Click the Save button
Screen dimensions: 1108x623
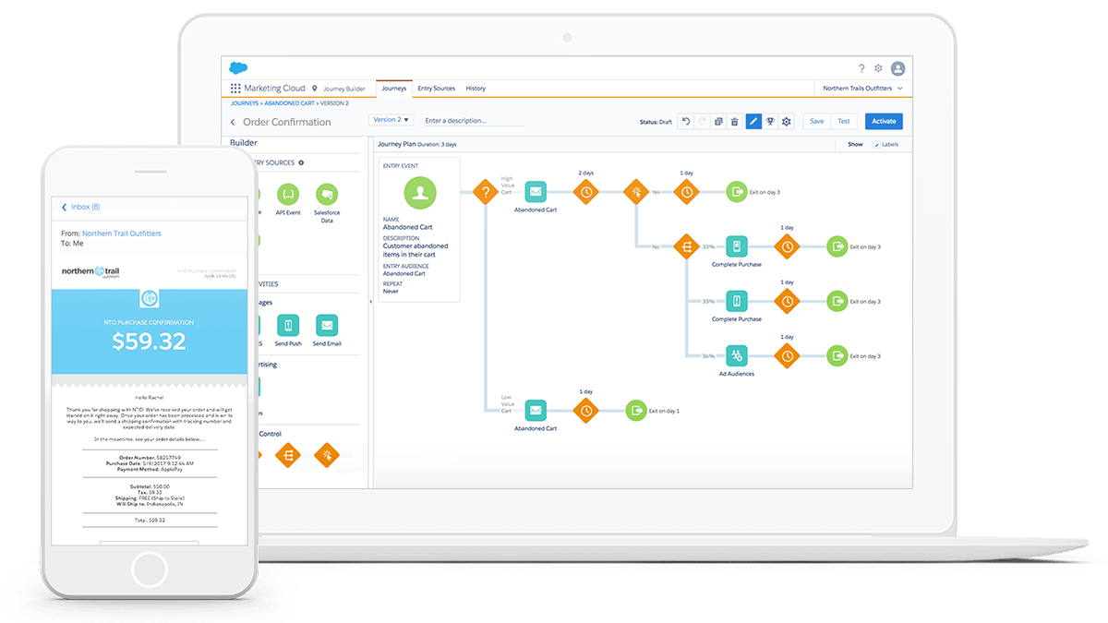tap(816, 121)
